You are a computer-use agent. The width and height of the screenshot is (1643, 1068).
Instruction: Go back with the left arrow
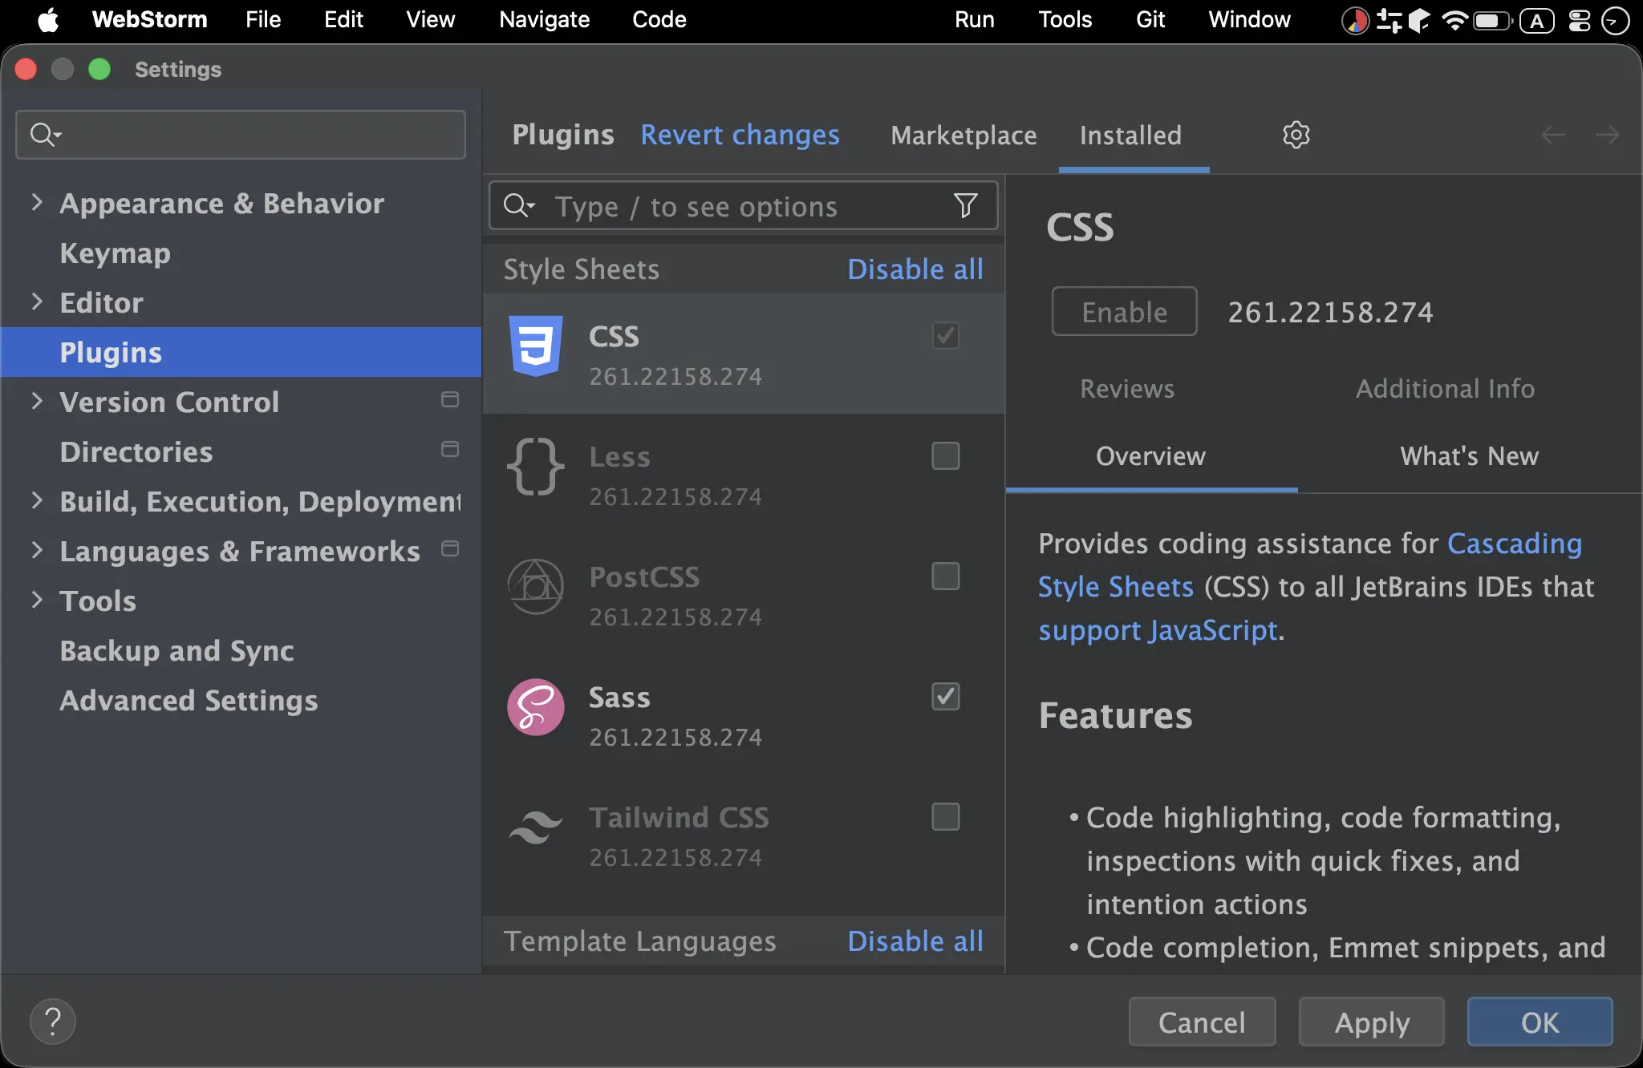tap(1553, 135)
